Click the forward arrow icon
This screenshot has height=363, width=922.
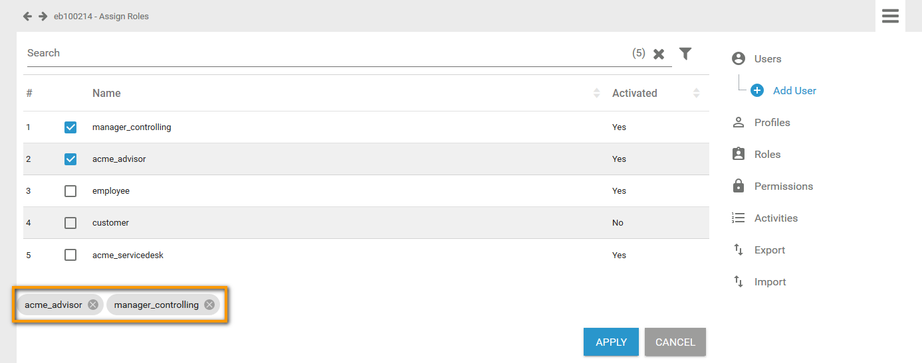[x=43, y=16]
